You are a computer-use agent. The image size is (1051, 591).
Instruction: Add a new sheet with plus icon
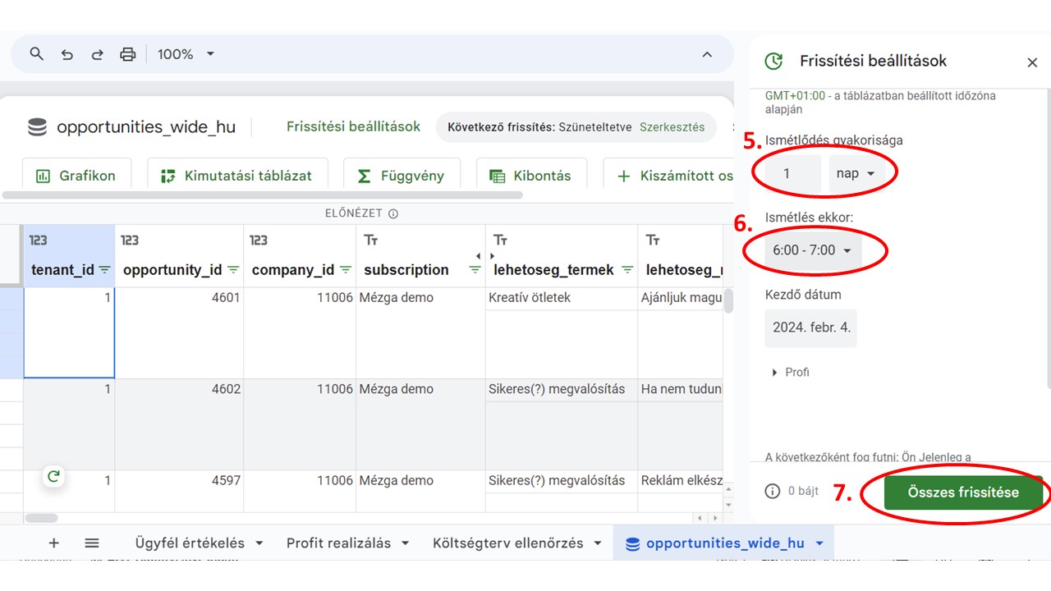tap(54, 543)
